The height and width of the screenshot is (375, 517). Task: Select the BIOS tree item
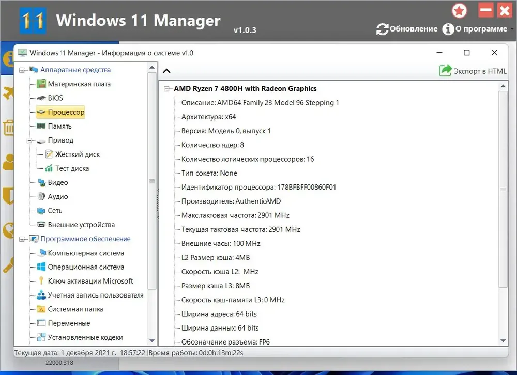pos(55,98)
